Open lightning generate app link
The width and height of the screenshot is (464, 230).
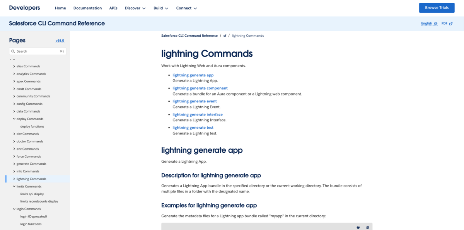pyautogui.click(x=193, y=75)
